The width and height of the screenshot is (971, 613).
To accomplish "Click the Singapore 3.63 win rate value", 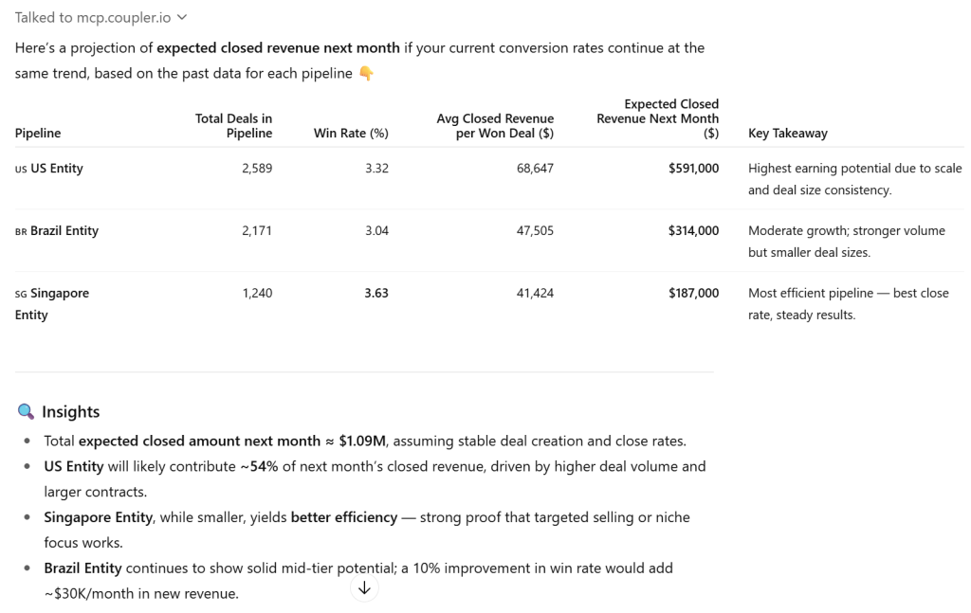I will pos(376,294).
